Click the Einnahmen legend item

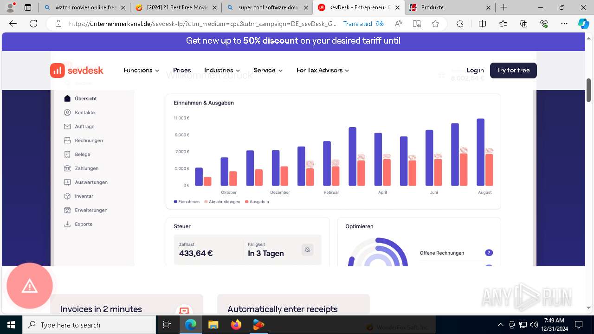tap(187, 202)
